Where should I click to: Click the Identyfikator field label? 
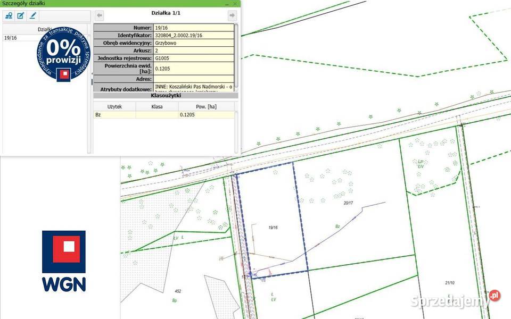click(x=135, y=35)
